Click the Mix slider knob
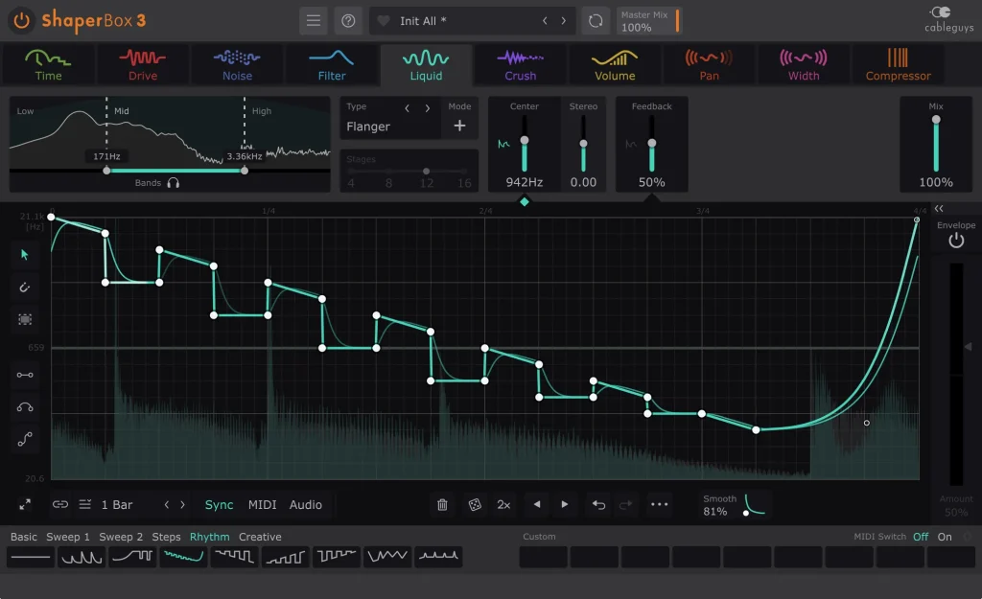Image resolution: width=982 pixels, height=599 pixels. click(936, 120)
